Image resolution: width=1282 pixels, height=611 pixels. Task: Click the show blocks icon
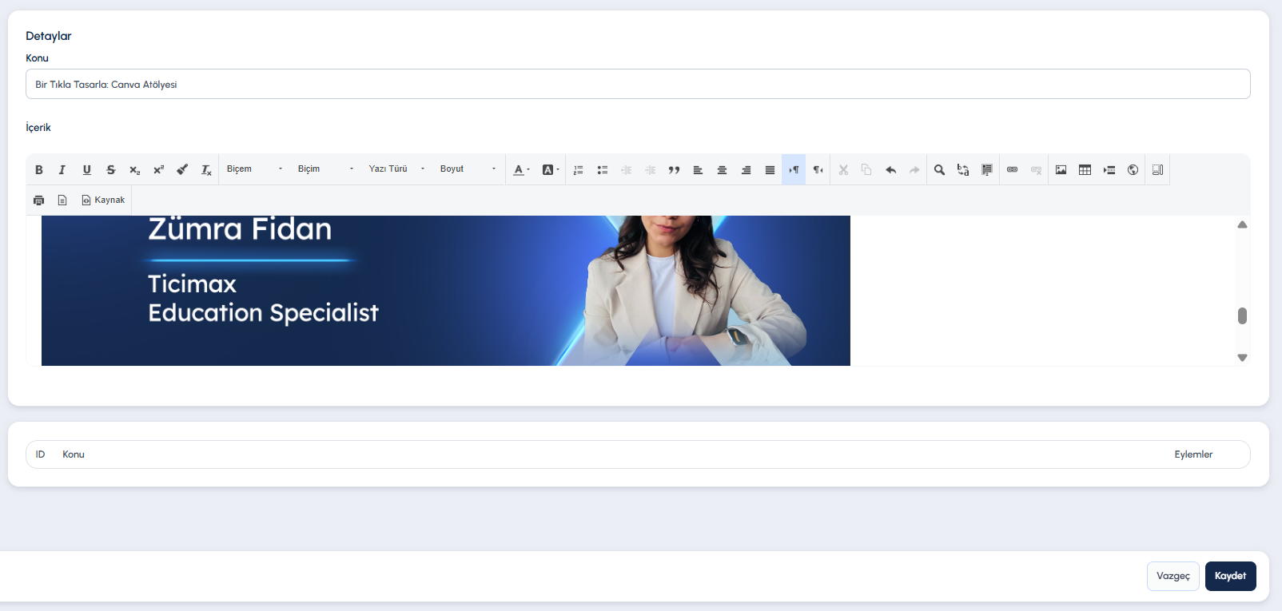point(1157,169)
